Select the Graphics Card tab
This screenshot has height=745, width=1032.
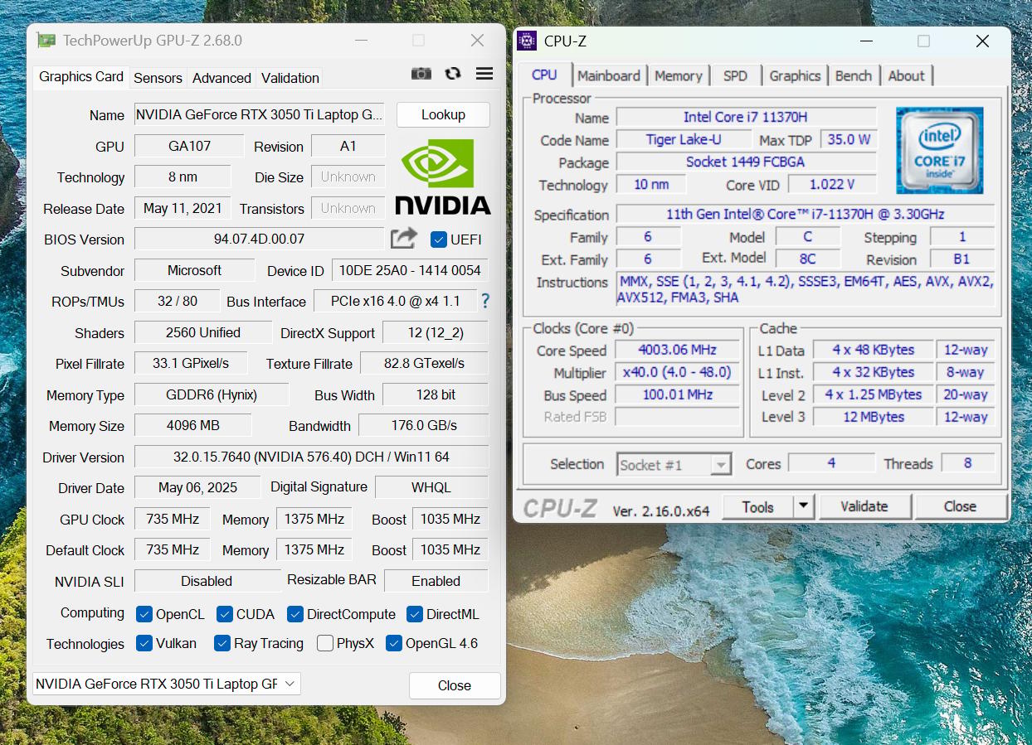(x=81, y=76)
